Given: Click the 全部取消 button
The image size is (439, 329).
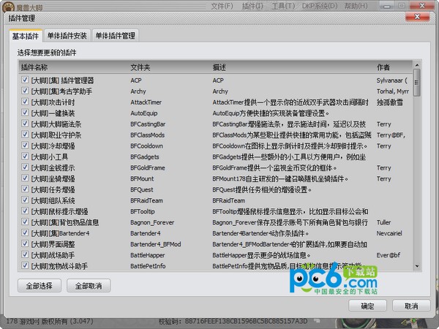Looking at the screenshot, I should (89, 286).
